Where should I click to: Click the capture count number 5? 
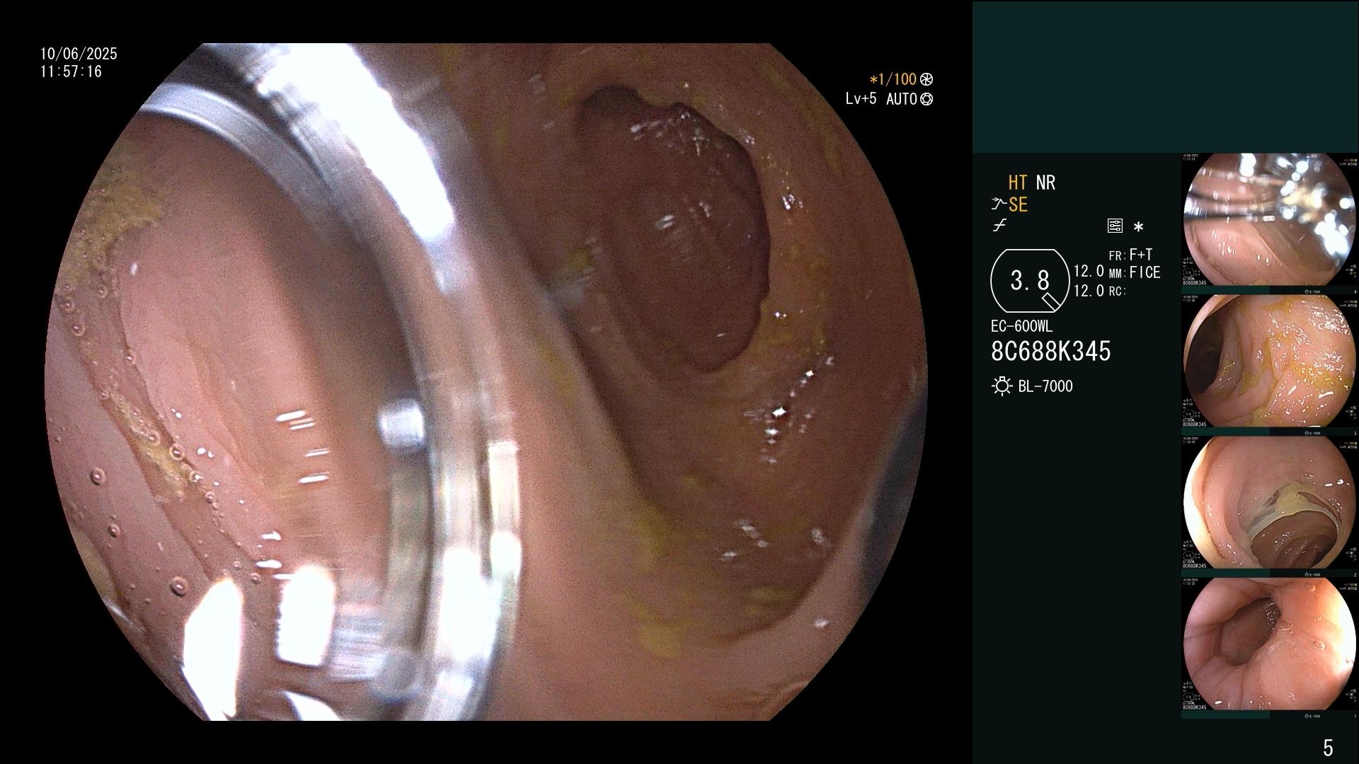coord(1328,748)
